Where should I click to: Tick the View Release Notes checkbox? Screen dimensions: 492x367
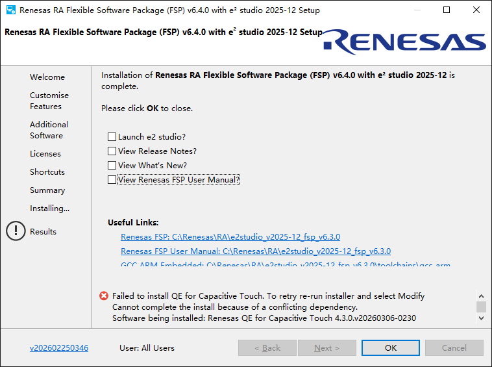click(112, 151)
